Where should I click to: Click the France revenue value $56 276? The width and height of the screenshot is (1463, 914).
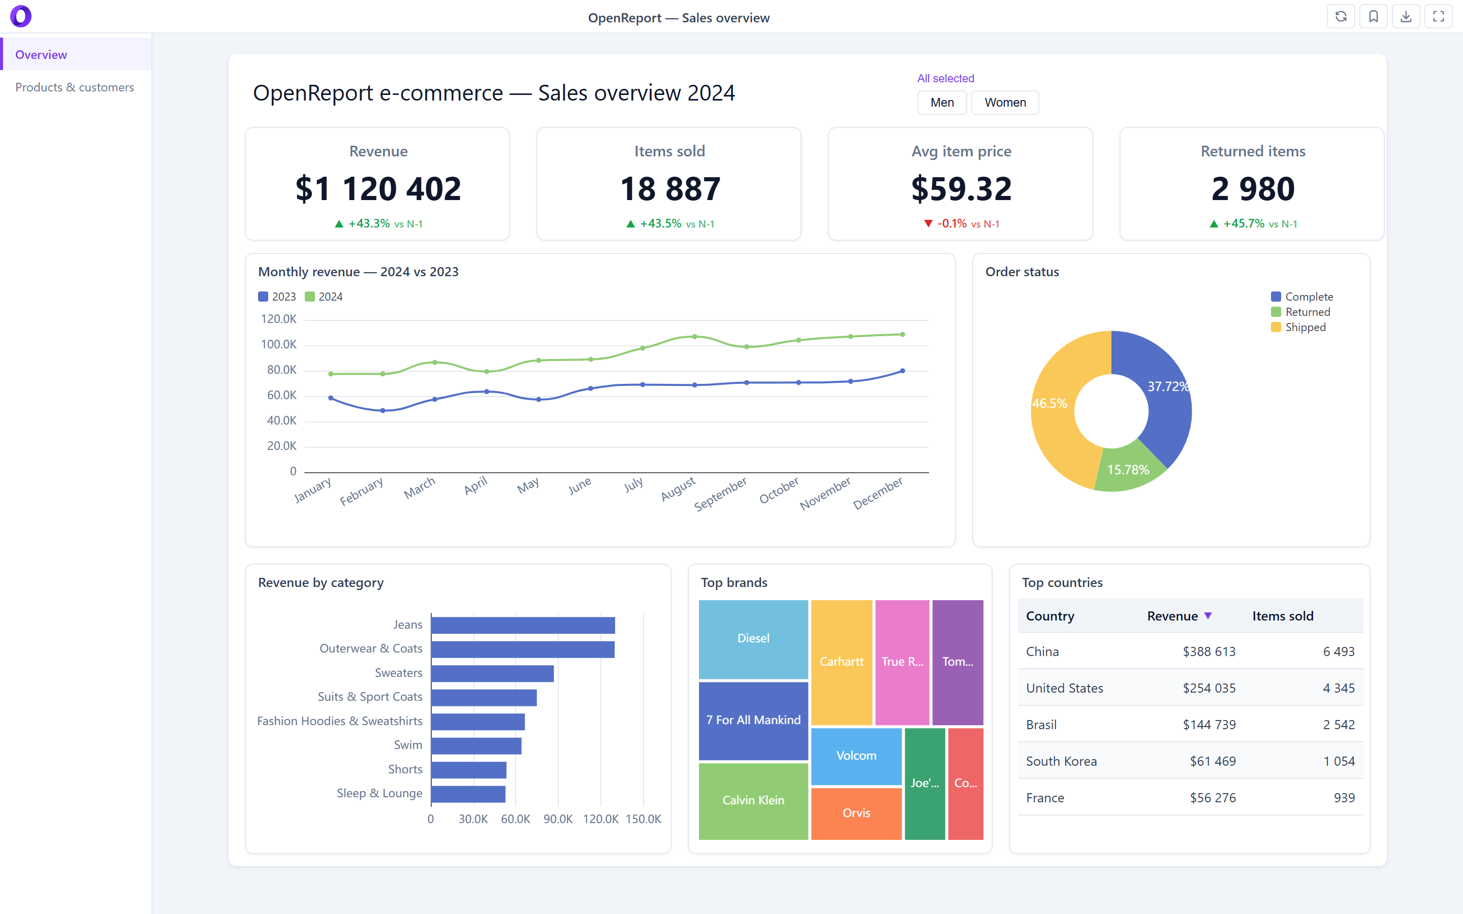[1212, 798]
